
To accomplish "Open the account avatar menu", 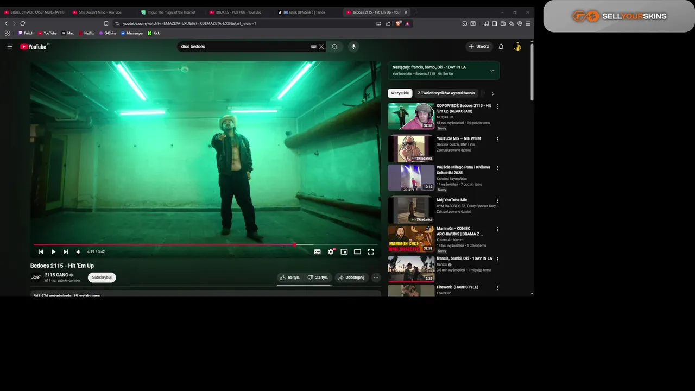I will [517, 47].
